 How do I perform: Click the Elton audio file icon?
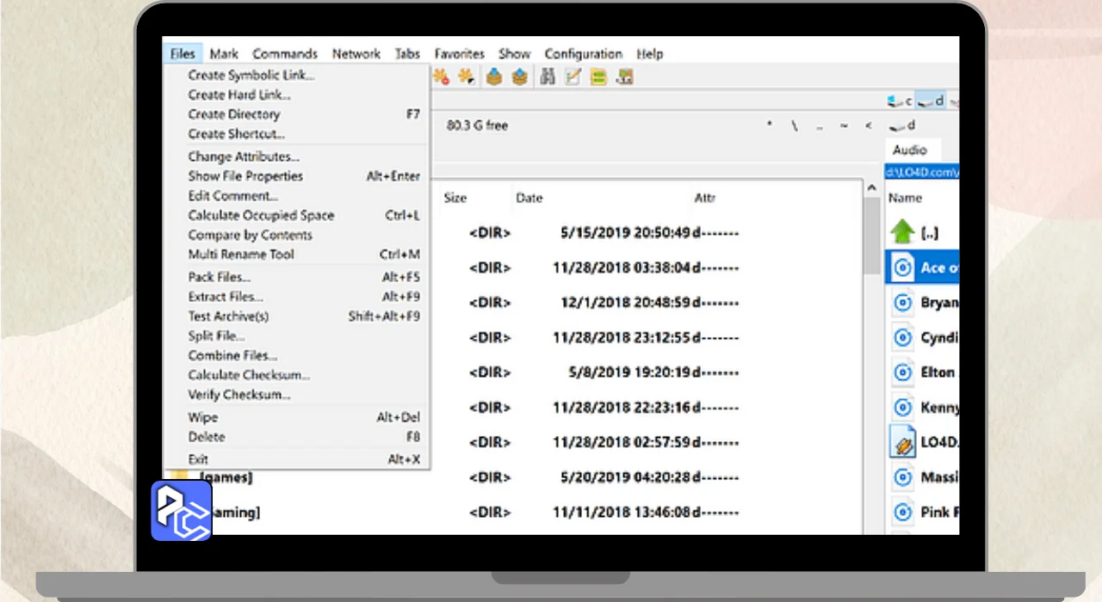(x=902, y=372)
